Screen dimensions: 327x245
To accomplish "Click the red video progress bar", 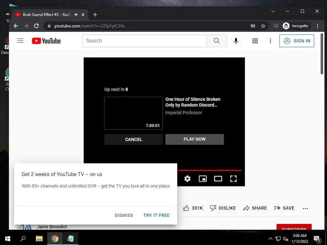I will tap(209, 170).
